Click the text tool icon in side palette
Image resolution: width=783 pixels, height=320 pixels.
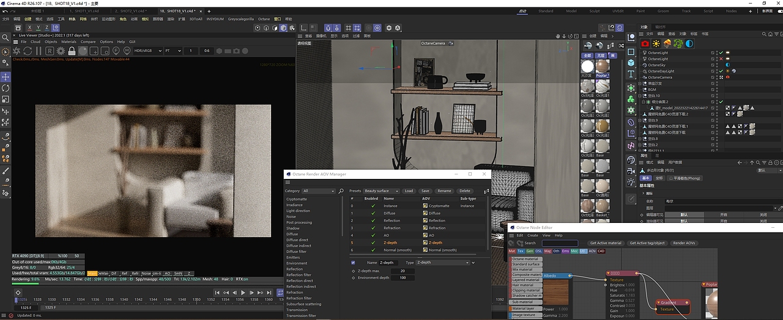point(631,74)
